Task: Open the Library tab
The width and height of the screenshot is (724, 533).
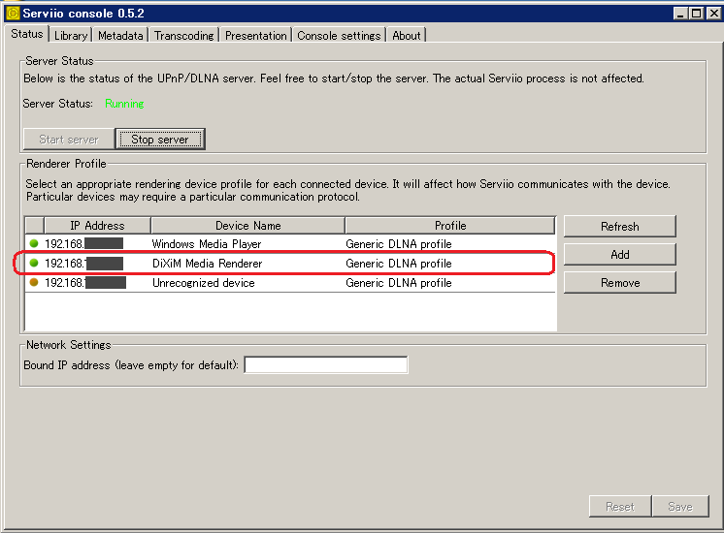Action: (71, 35)
